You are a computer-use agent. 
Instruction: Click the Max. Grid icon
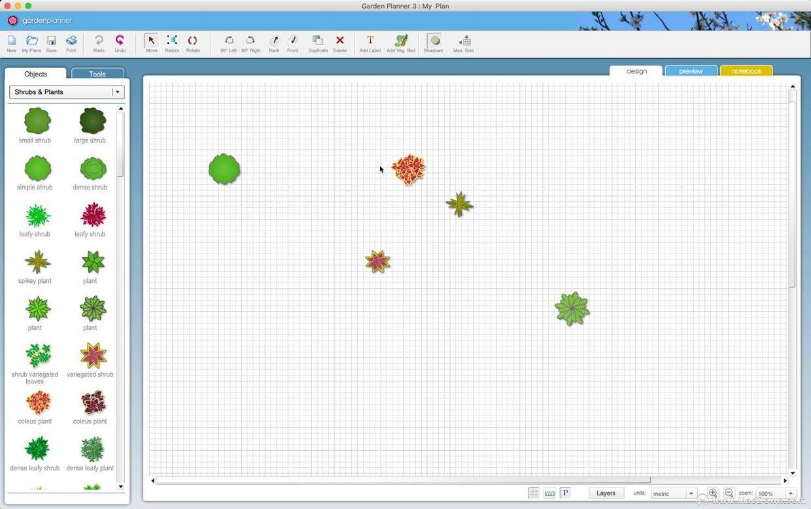point(463,43)
